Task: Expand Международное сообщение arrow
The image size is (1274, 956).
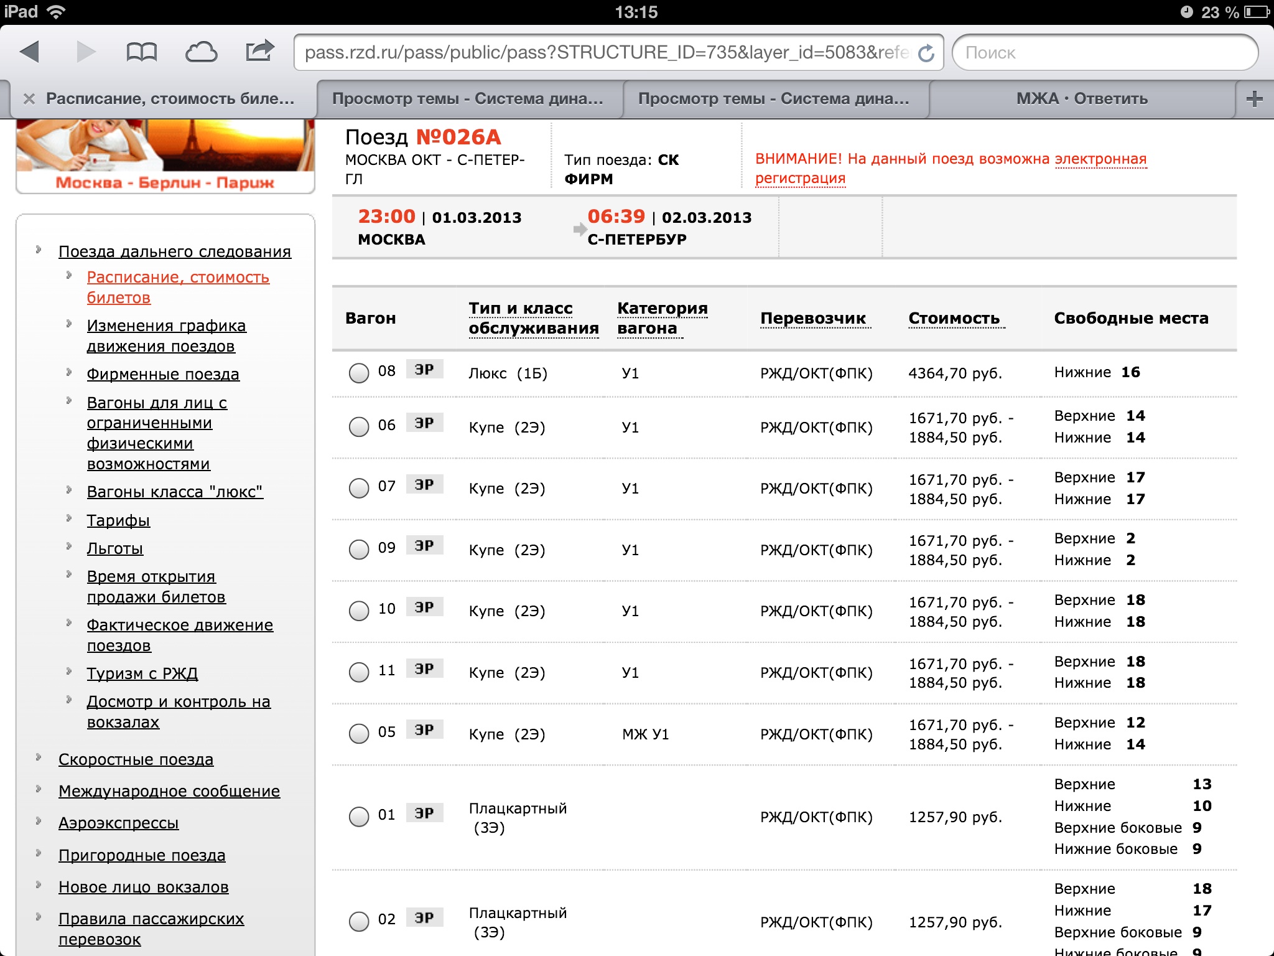Action: point(39,789)
